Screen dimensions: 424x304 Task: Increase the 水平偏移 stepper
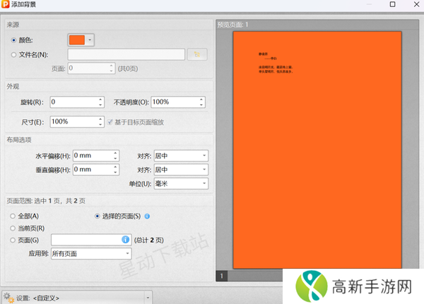pos(115,153)
